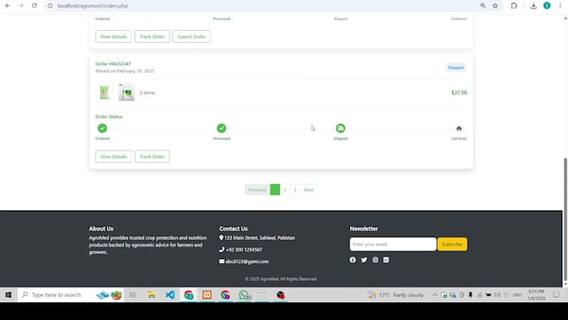The width and height of the screenshot is (568, 320).
Task: Open the Twitter footer icon
Action: pos(364,260)
